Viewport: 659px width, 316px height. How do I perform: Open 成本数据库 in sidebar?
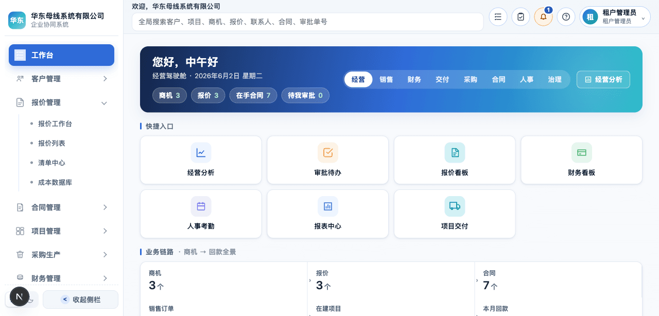(55, 182)
